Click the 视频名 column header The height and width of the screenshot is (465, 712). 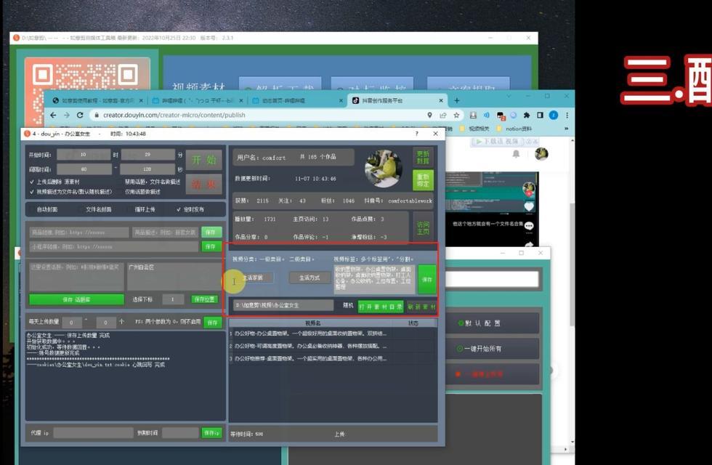(312, 323)
